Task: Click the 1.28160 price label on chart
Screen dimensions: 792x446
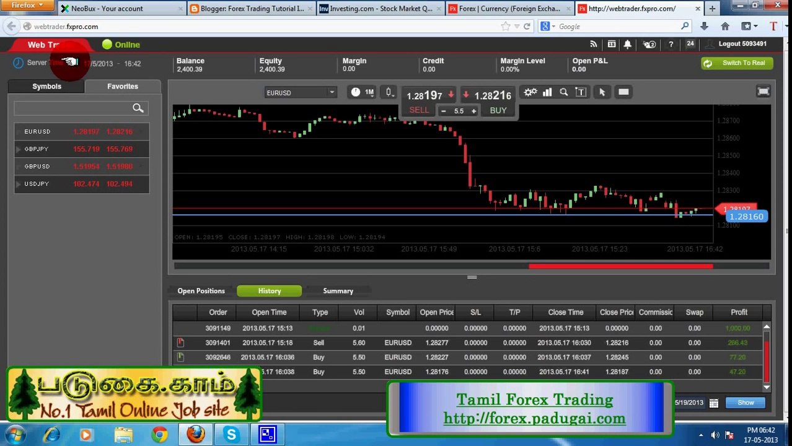Action: point(746,217)
